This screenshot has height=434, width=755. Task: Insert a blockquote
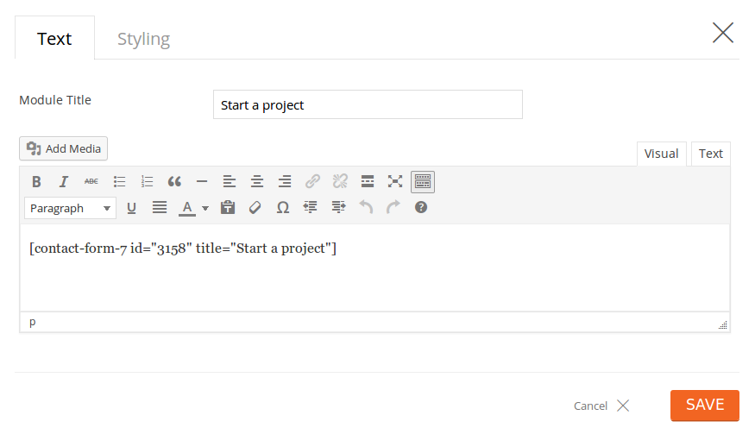point(174,181)
